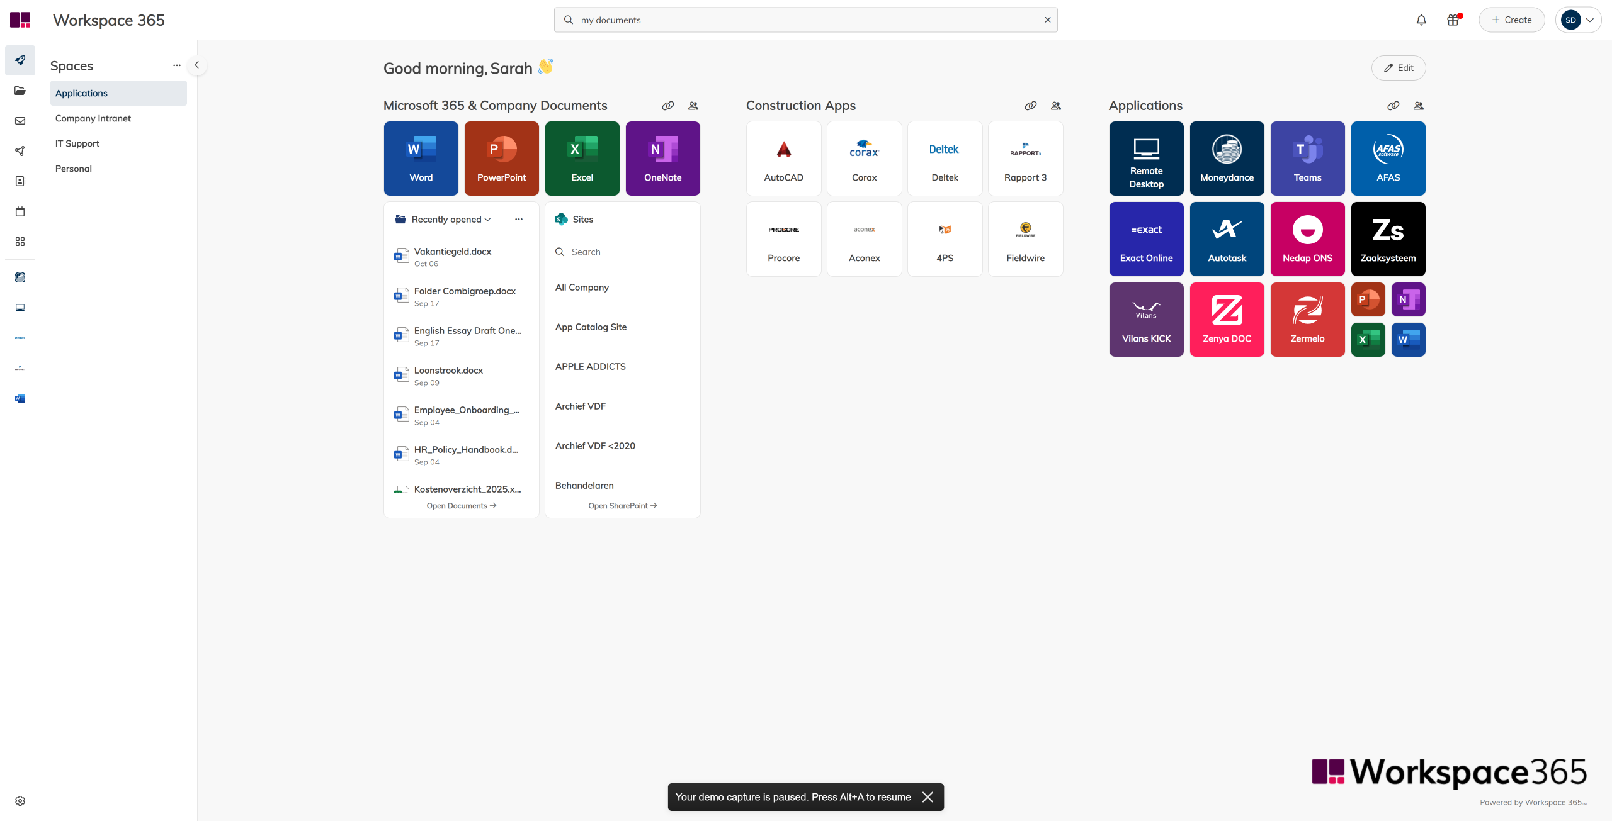Image resolution: width=1612 pixels, height=821 pixels.
Task: Select the IT Support space
Action: [x=77, y=143]
